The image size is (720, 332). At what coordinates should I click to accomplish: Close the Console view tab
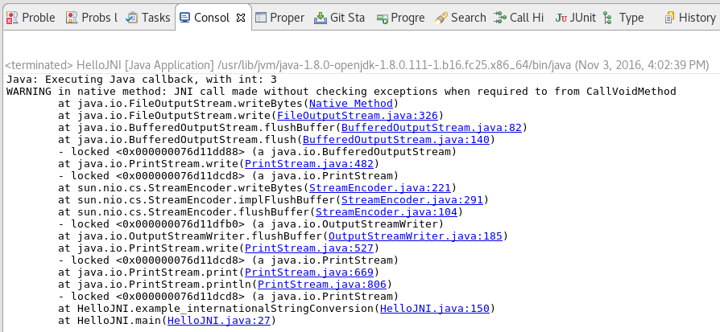[x=240, y=17]
